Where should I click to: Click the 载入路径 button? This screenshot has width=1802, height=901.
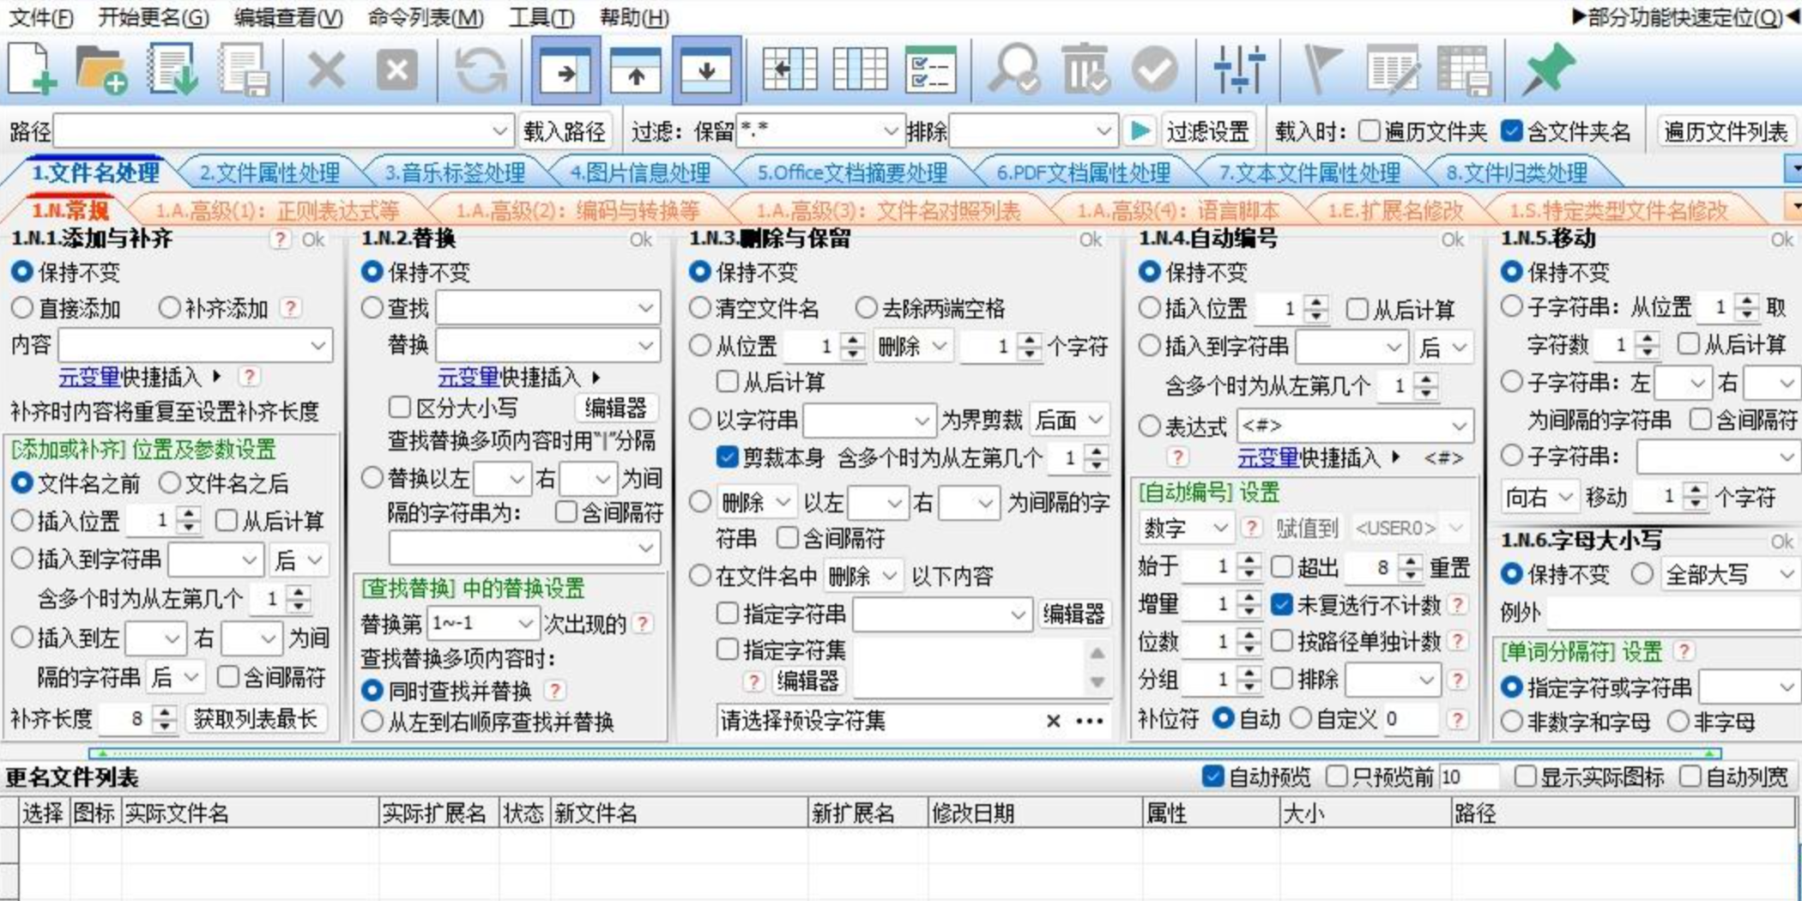click(564, 131)
